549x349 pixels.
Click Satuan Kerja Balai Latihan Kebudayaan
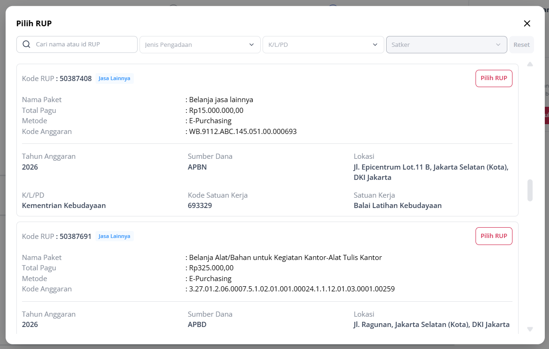click(x=397, y=206)
